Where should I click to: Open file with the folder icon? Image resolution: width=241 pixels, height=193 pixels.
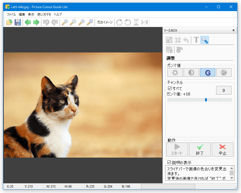click(9, 22)
